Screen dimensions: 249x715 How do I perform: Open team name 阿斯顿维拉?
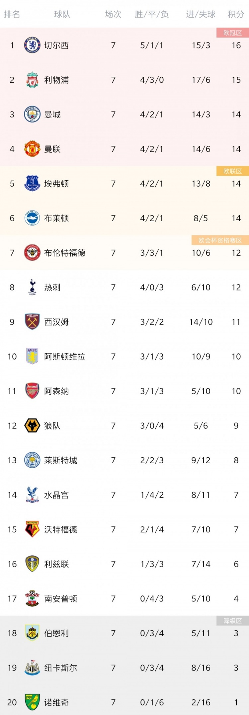pyautogui.click(x=65, y=356)
